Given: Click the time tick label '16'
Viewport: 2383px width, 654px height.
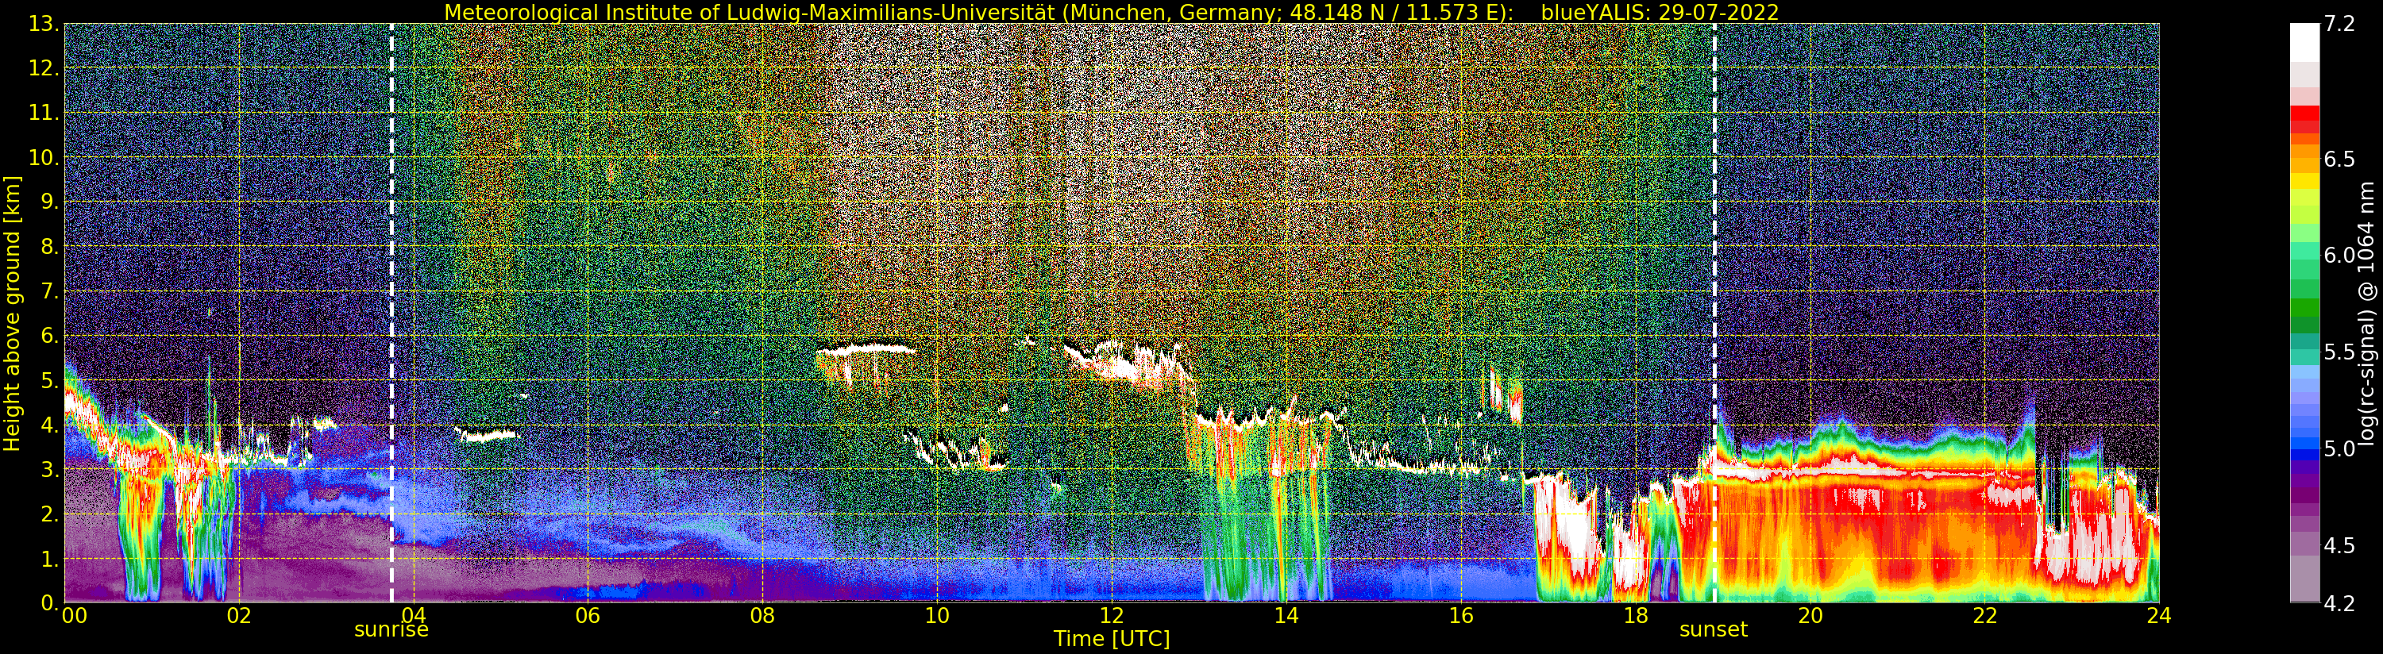Looking at the screenshot, I should pos(1461,616).
